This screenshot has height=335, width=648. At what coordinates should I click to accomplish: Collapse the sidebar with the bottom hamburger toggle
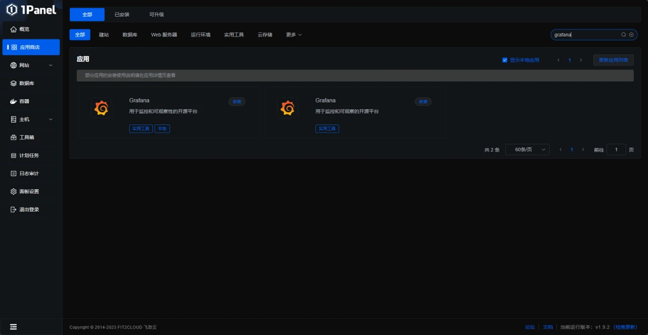(14, 326)
